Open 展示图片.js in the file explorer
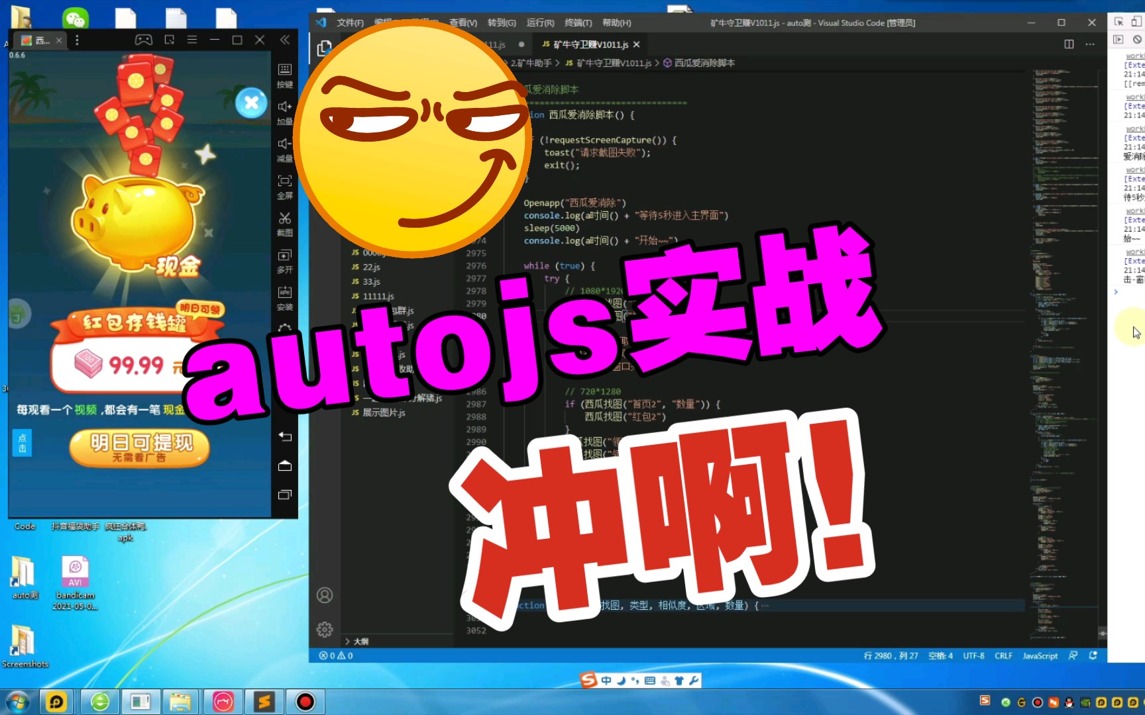1145x715 pixels. [383, 412]
